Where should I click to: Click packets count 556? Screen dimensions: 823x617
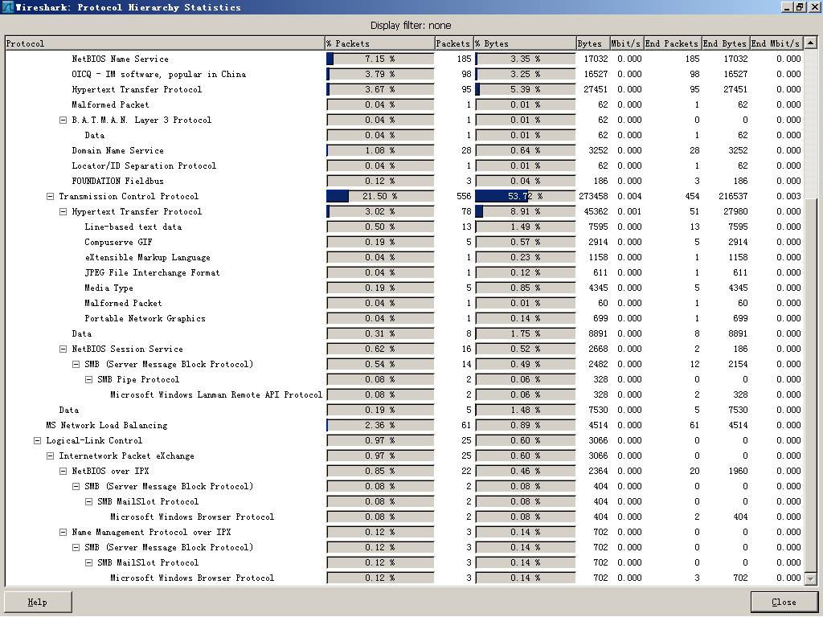pyautogui.click(x=464, y=196)
